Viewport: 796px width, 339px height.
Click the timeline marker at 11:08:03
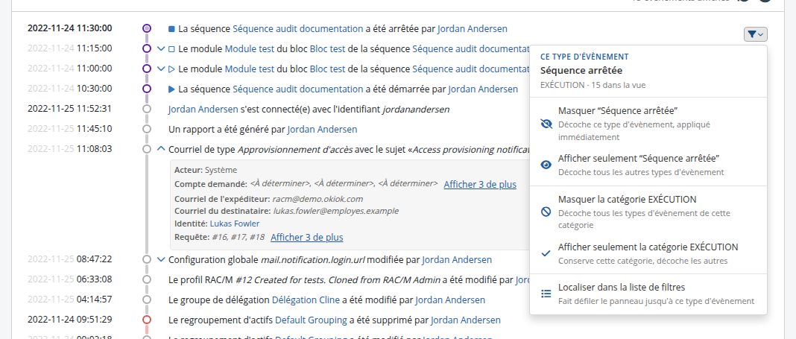(147, 149)
